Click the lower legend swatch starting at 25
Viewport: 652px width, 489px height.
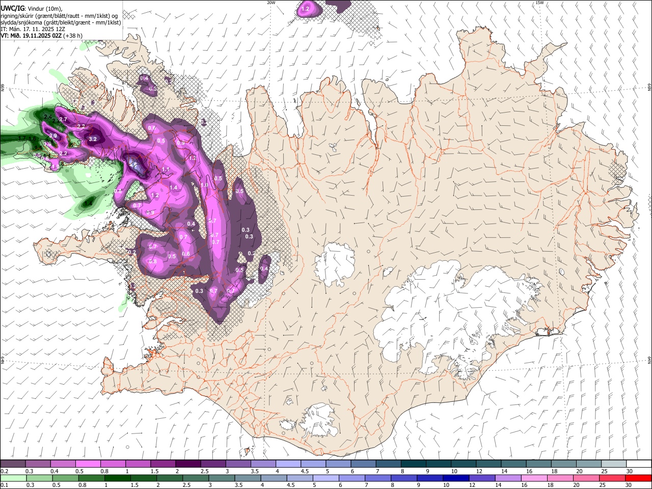(x=611, y=478)
